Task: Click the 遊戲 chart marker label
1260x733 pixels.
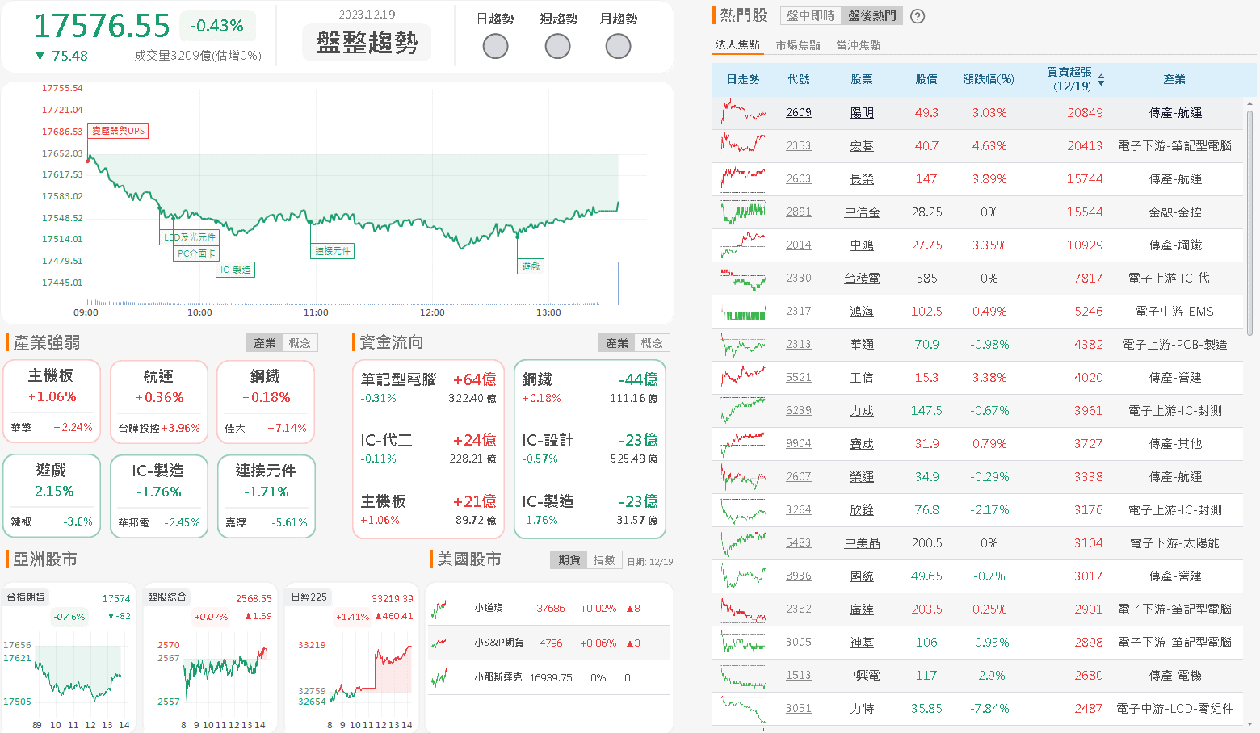Action: [x=531, y=266]
